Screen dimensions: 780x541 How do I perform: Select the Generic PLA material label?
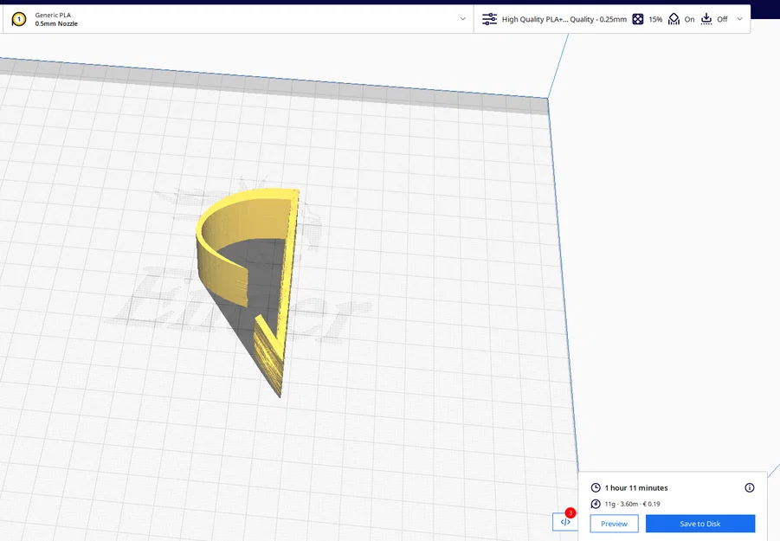53,15
